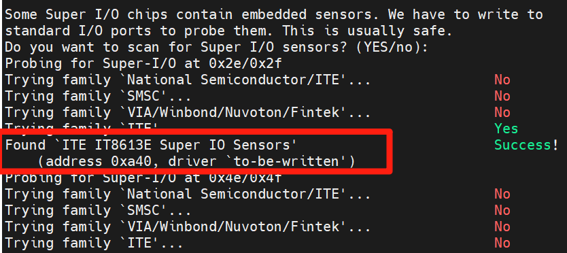567x253 pixels.
Task: Click 'Found ITE IT8613E Super IO Sensors' line
Action: pyautogui.click(x=151, y=145)
